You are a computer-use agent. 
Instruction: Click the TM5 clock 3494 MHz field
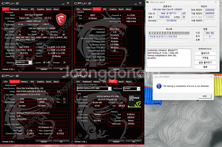coord(165,17)
